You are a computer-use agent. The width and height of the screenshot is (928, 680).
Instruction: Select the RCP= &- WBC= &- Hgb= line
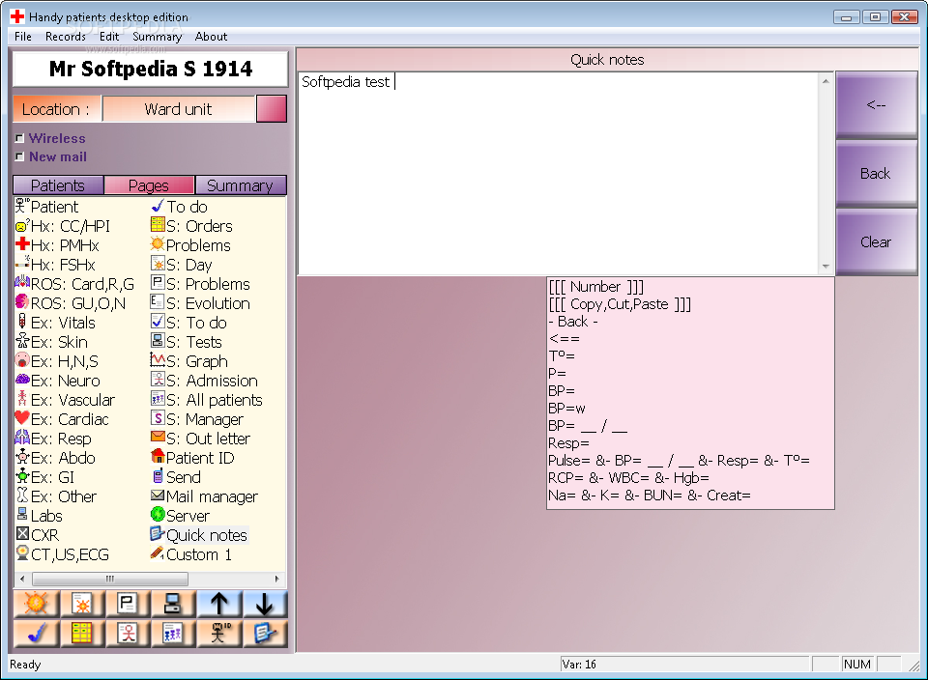[628, 478]
